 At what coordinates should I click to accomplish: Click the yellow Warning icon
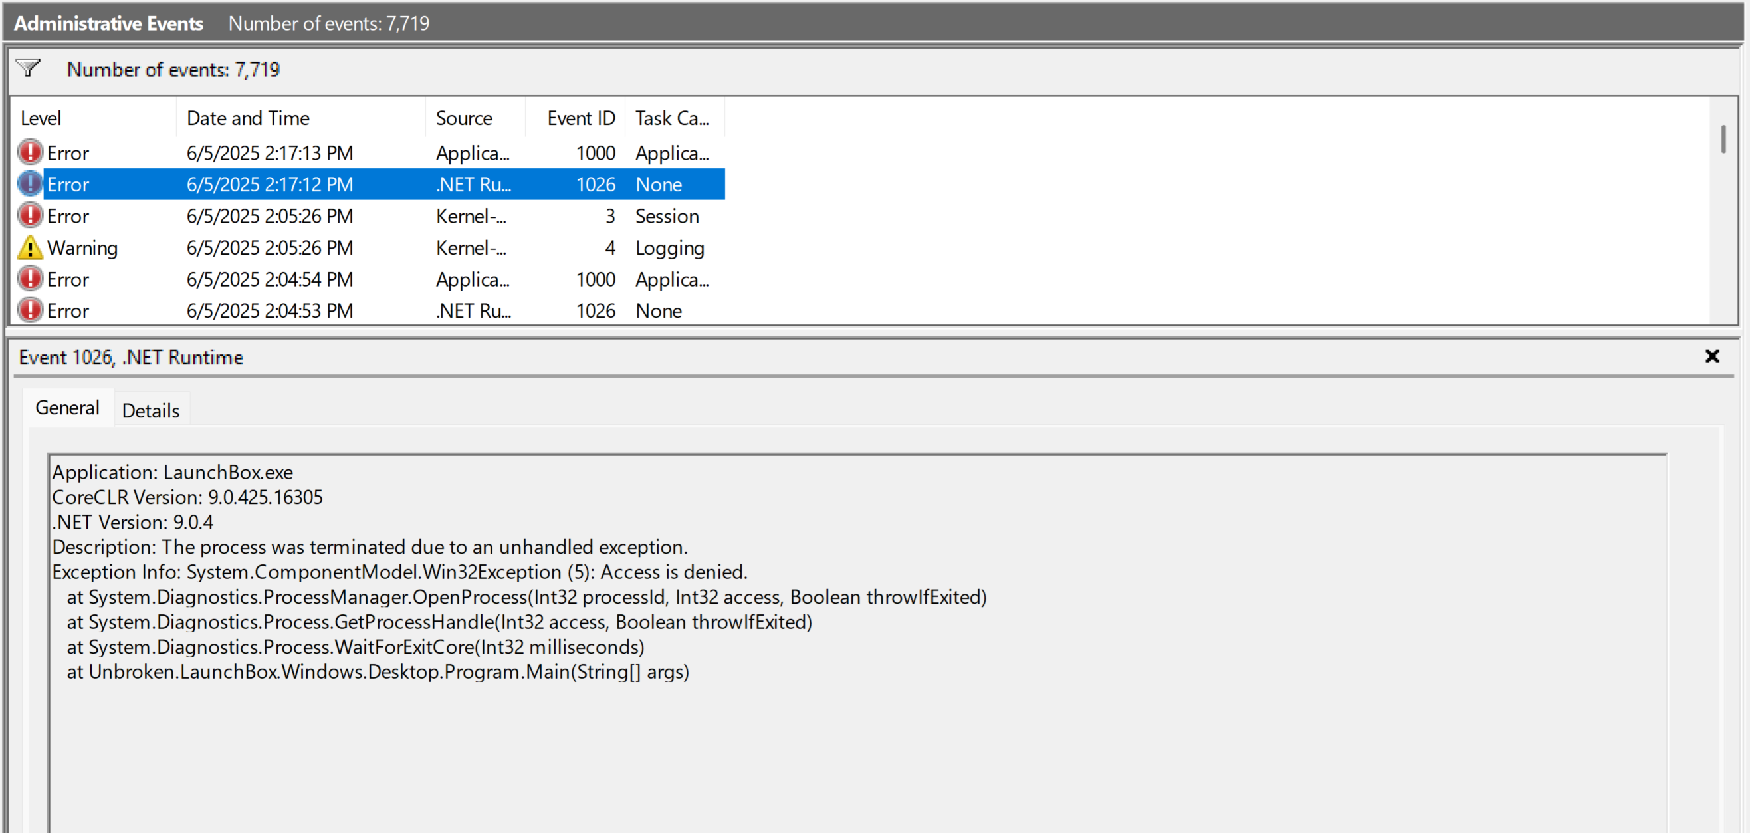pos(30,247)
